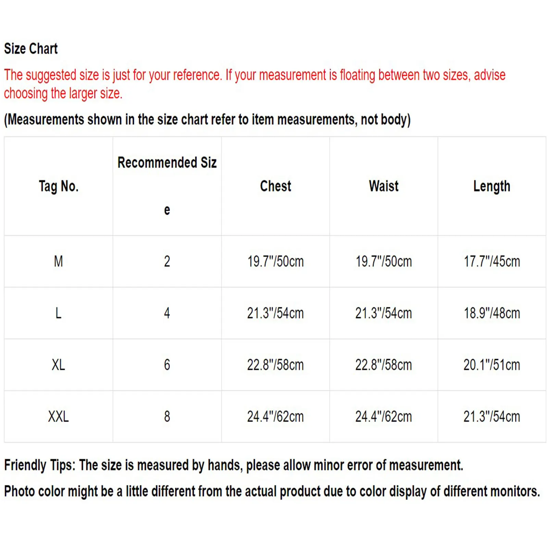Click the Length column header
This screenshot has width=548, height=548.
[491, 186]
